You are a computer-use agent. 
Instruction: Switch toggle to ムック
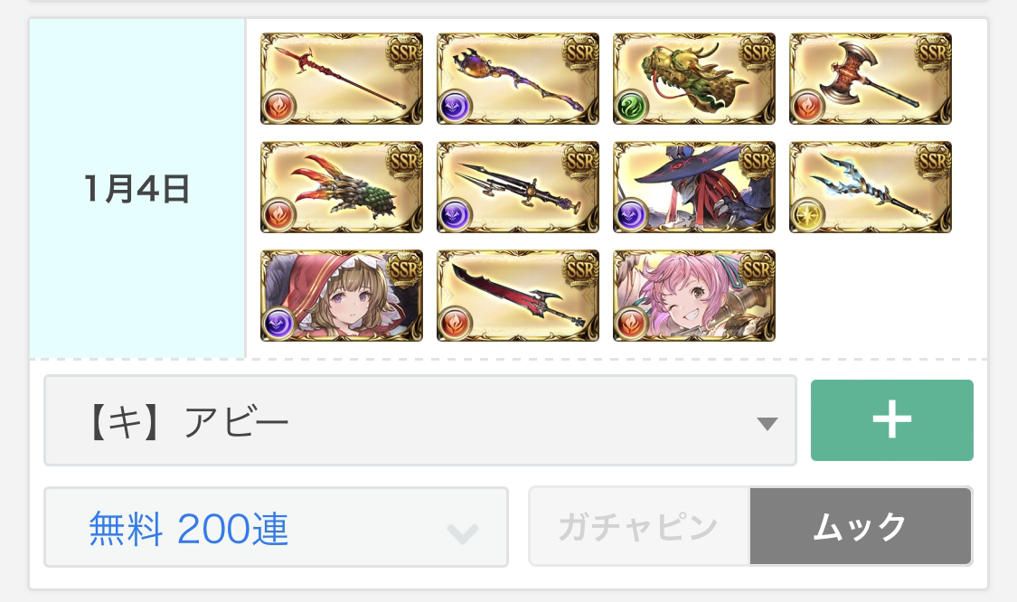click(860, 526)
